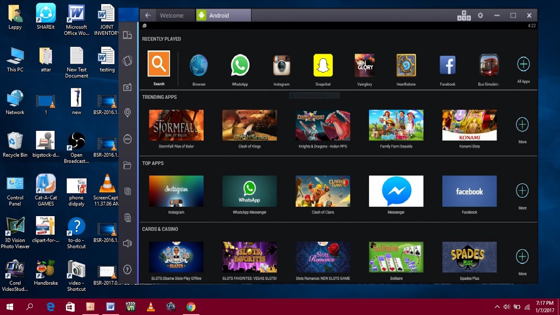Open the Facebook tile in Top Apps
The image size is (560, 315).
pyautogui.click(x=469, y=191)
